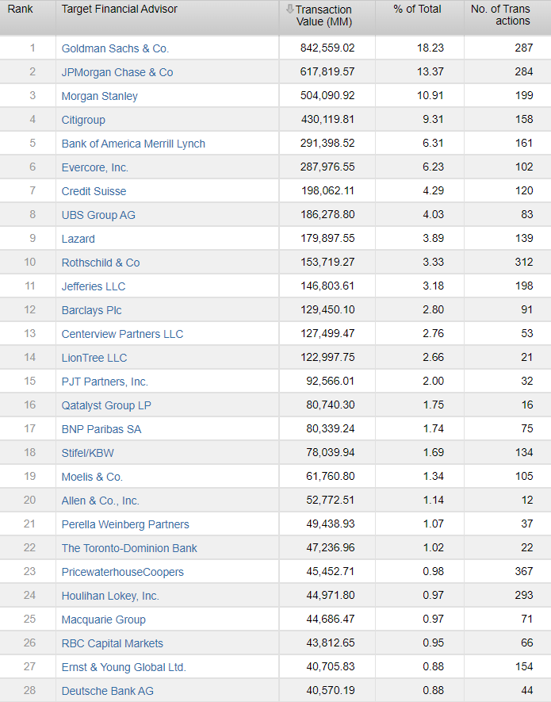The height and width of the screenshot is (702, 551).
Task: View The Toronto-Dominion Bank entry
Action: coord(129,548)
